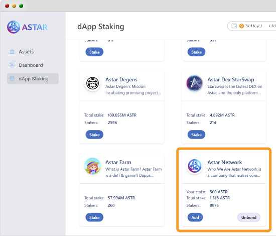Click the Astar Dex StarSwap logo
The width and height of the screenshot is (276, 236).
(195, 83)
